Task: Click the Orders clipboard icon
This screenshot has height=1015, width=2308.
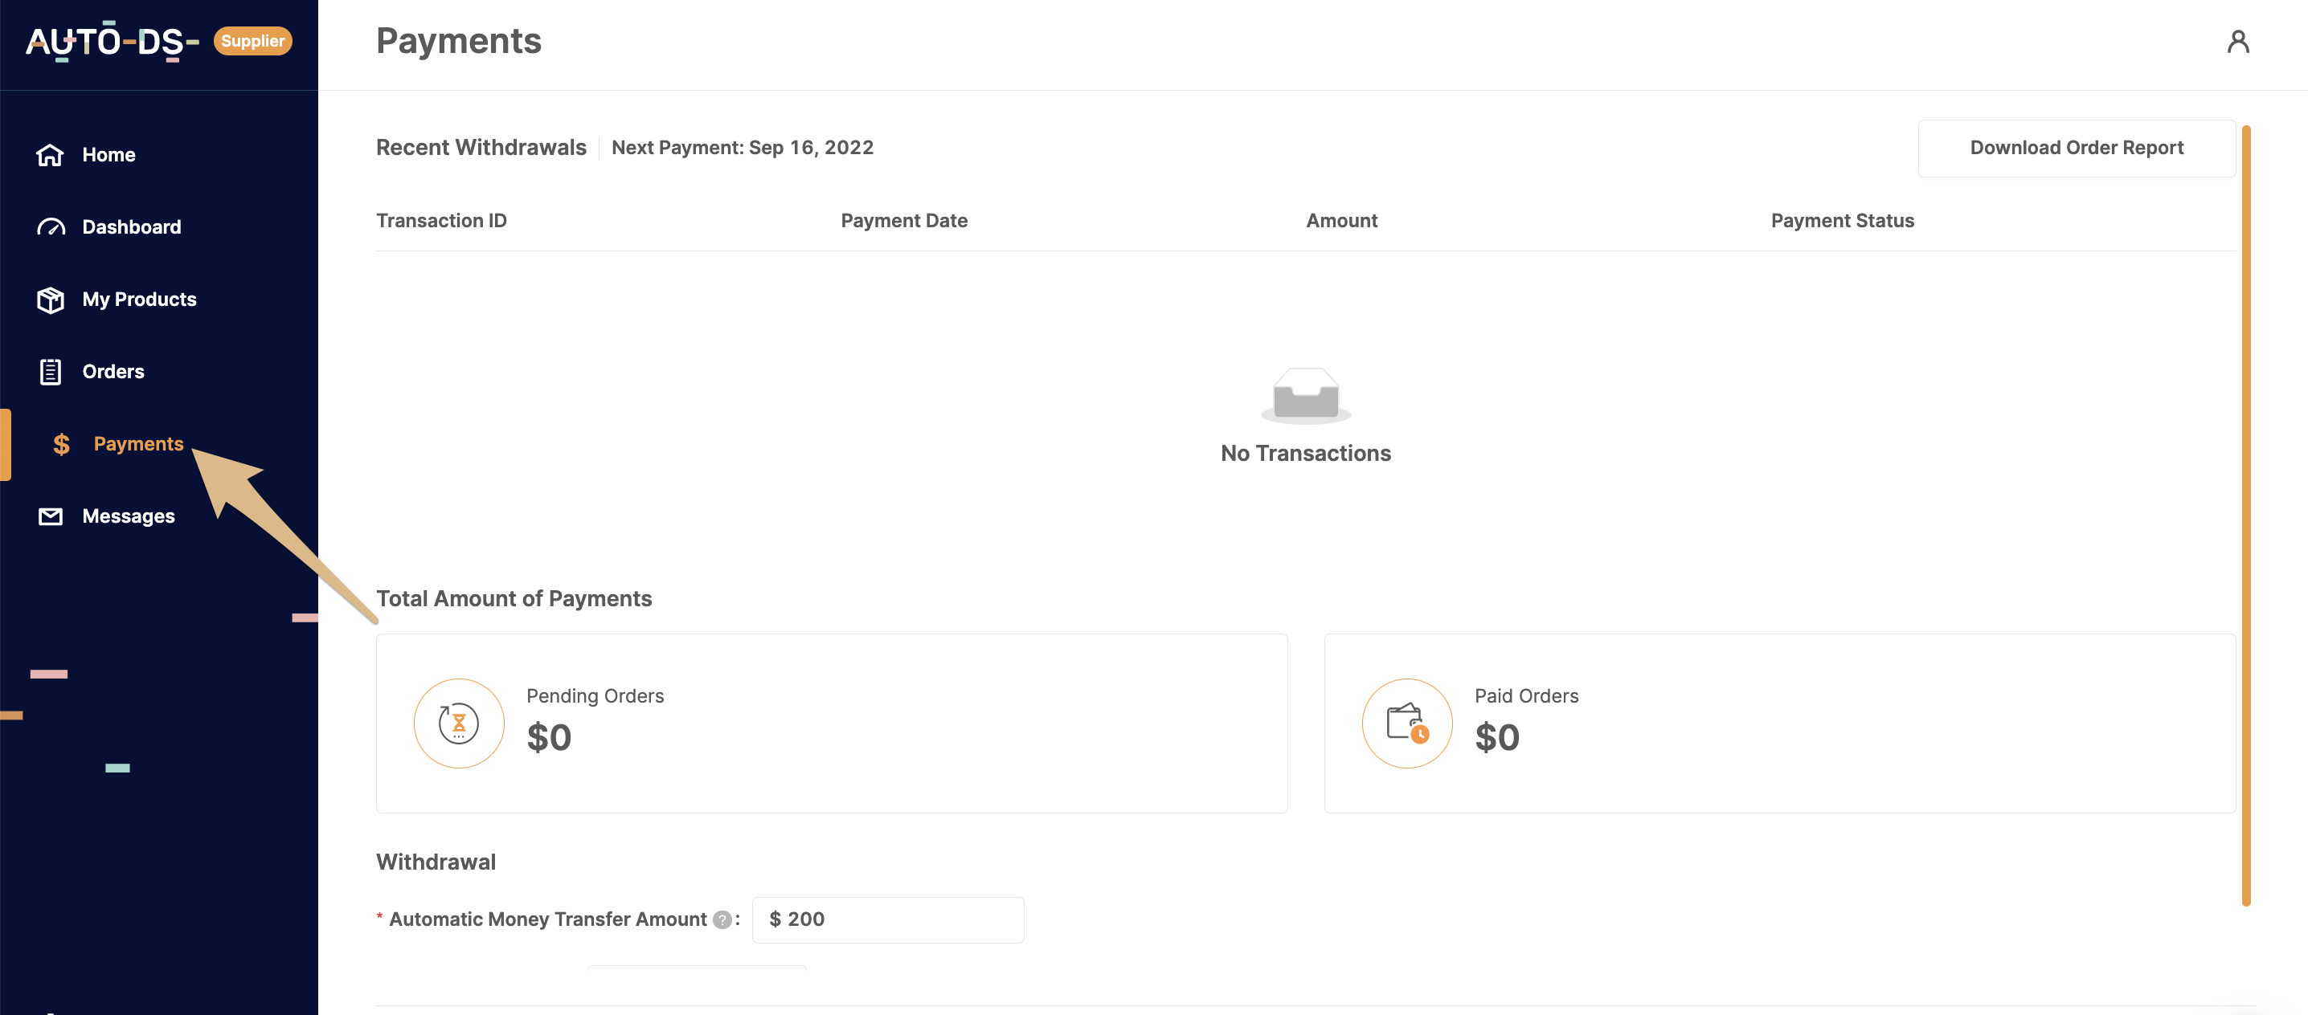Action: (x=50, y=372)
